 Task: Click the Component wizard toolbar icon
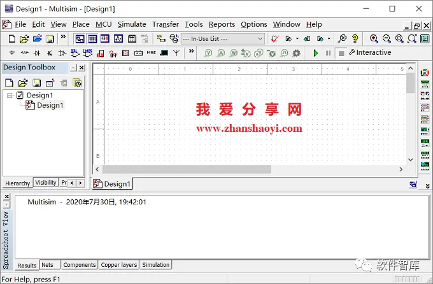click(161, 39)
